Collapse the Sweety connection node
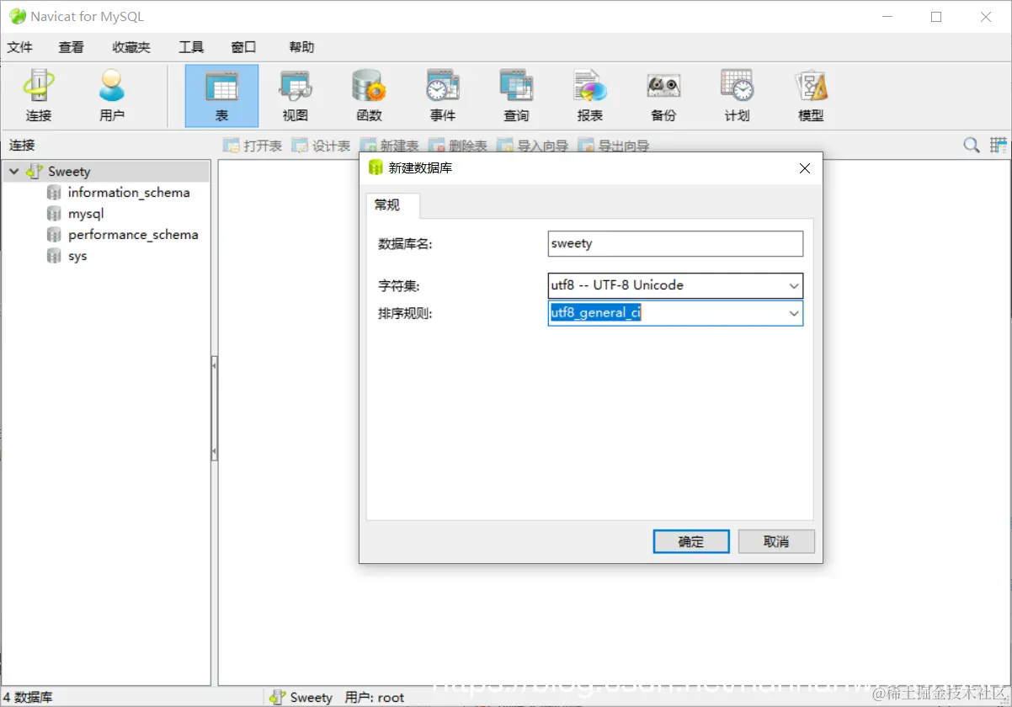The height and width of the screenshot is (707, 1012). (13, 171)
